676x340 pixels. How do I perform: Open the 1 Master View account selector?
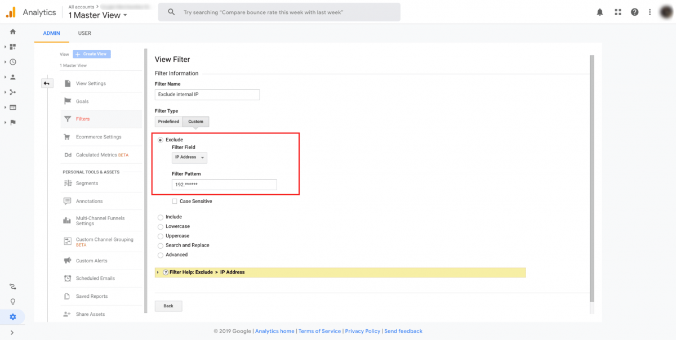[98, 15]
